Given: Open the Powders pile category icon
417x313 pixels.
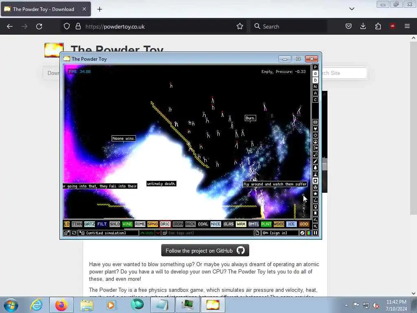Looking at the screenshot, I should (315, 174).
